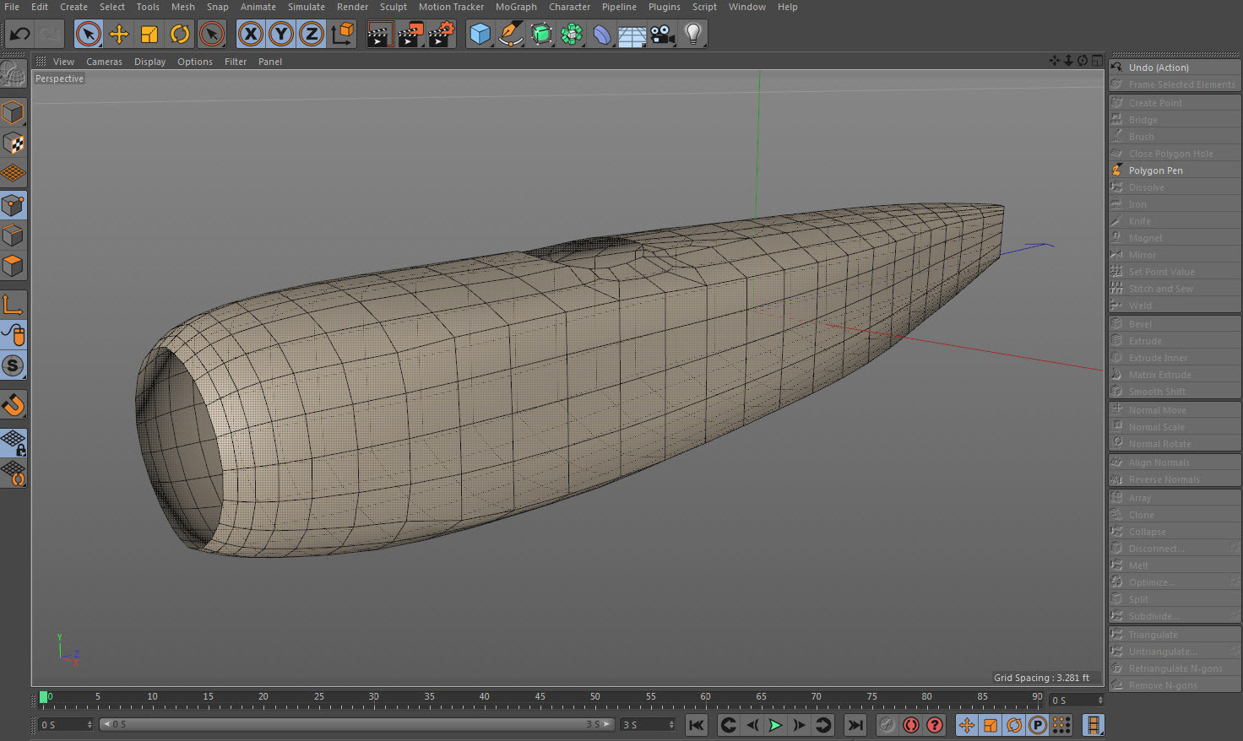Adjust preview end time 3 S stepper
1243x741 pixels.
point(671,725)
